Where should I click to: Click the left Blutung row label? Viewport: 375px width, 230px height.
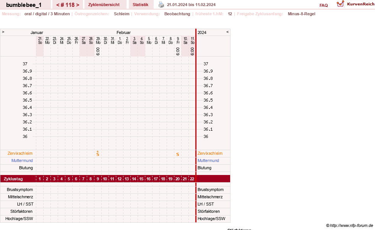pyautogui.click(x=26, y=168)
